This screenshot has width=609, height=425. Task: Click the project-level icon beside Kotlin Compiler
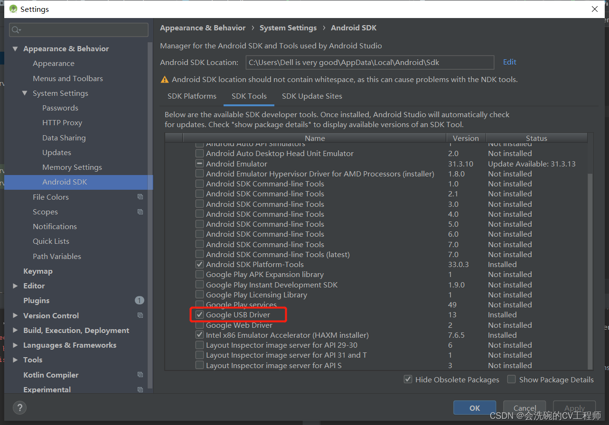140,375
